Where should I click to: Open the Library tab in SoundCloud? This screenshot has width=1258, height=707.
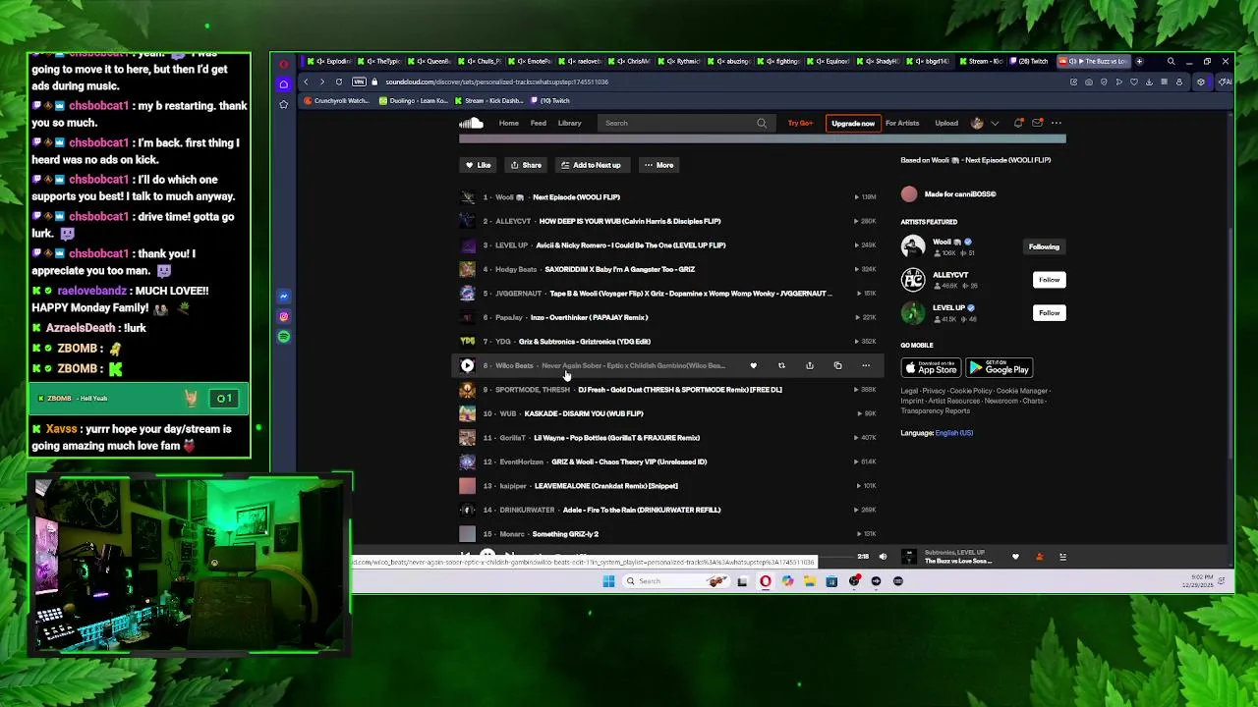click(x=569, y=123)
